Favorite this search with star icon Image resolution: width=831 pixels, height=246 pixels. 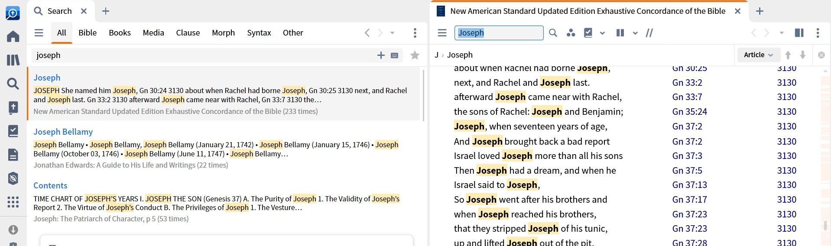(x=415, y=55)
